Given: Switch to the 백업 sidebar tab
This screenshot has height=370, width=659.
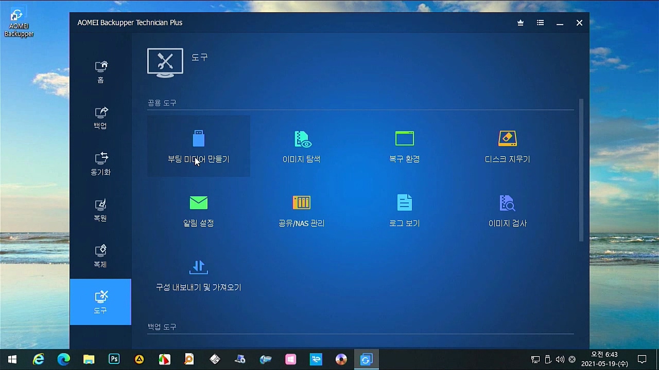Looking at the screenshot, I should click(100, 118).
